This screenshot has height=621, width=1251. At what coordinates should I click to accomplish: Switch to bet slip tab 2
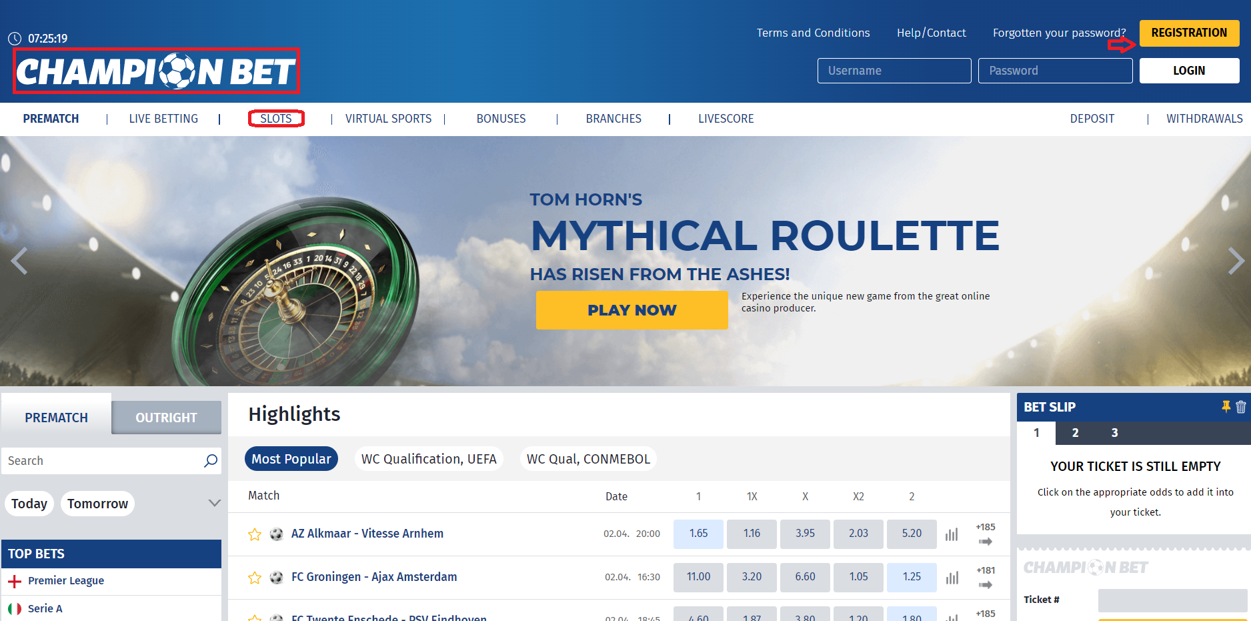tap(1075, 433)
